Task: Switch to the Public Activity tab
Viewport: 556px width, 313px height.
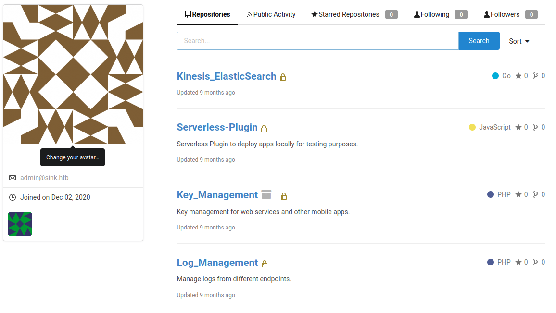Action: coord(271,14)
